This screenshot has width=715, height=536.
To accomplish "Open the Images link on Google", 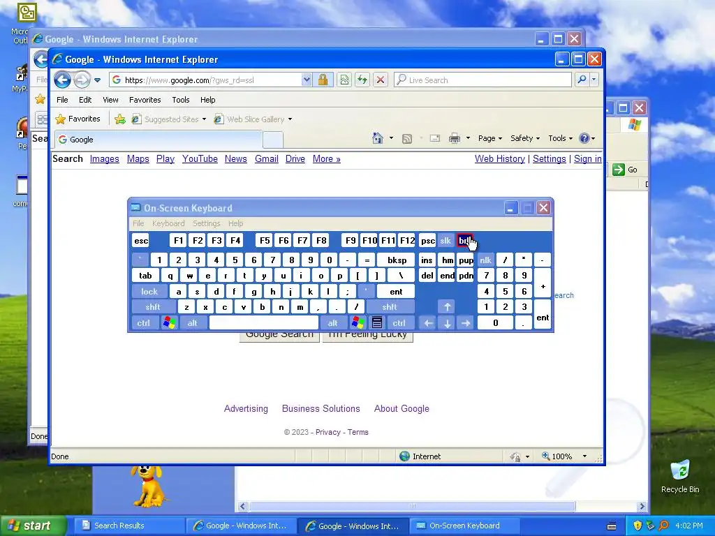I will point(105,158).
